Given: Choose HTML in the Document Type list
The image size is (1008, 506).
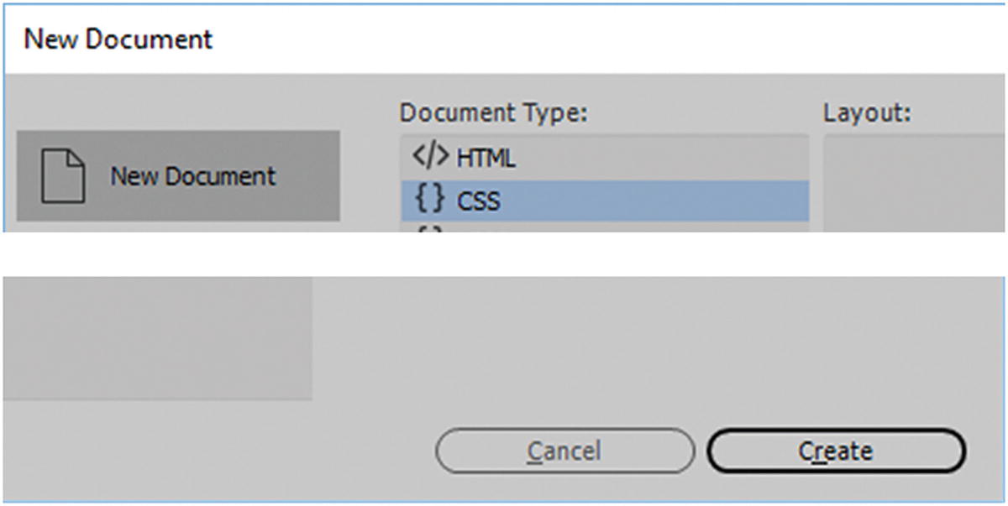Looking at the screenshot, I should [x=486, y=158].
